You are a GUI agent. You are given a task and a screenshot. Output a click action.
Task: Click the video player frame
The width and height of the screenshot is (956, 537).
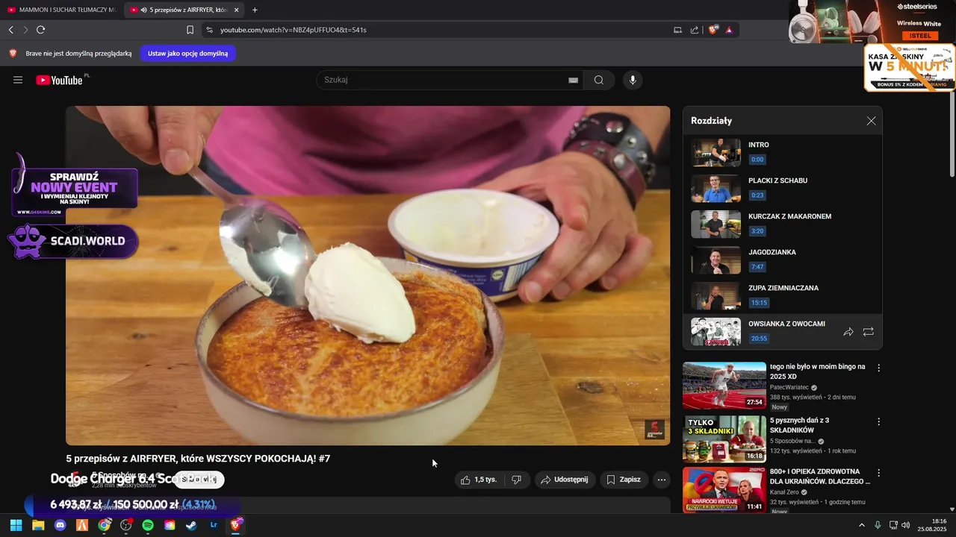point(367,275)
